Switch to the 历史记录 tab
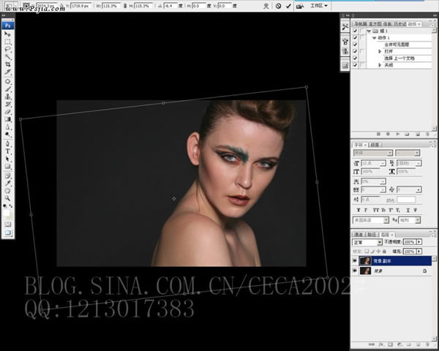This screenshot has width=439, height=351. click(399, 24)
